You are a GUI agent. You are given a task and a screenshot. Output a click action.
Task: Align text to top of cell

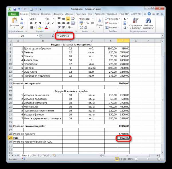coord(59,19)
